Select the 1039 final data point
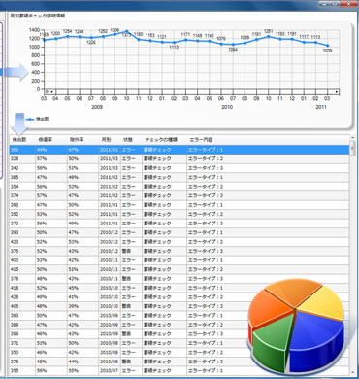The height and width of the screenshot is (379, 359). point(327,46)
